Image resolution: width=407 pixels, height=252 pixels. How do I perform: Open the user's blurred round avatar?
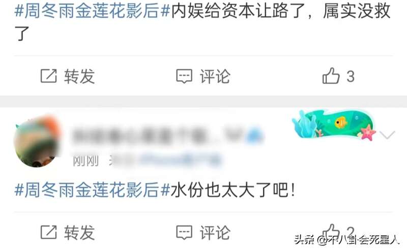[x=37, y=141]
